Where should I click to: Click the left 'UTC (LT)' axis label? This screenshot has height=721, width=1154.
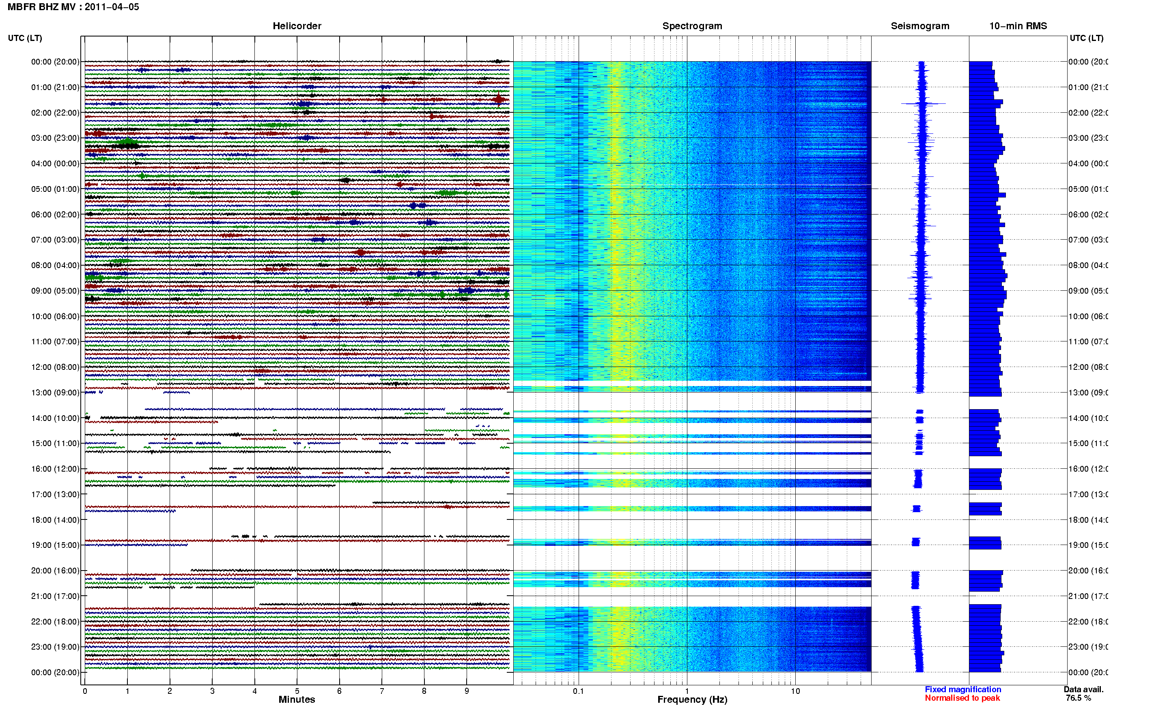(x=25, y=38)
